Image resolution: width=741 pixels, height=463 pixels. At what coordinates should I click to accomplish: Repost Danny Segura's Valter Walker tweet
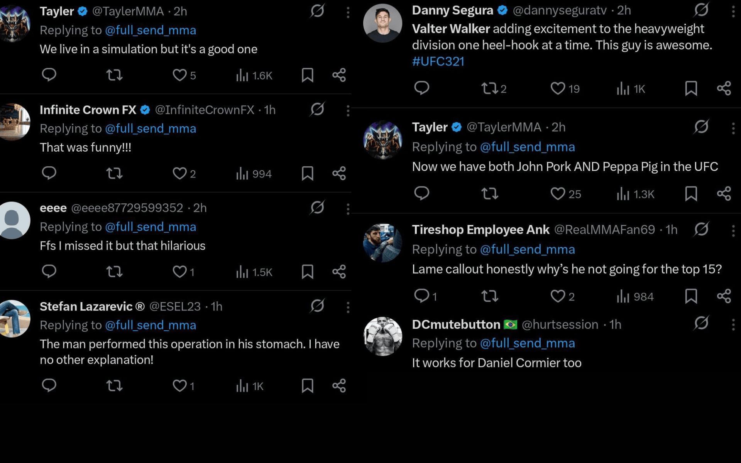tap(490, 89)
